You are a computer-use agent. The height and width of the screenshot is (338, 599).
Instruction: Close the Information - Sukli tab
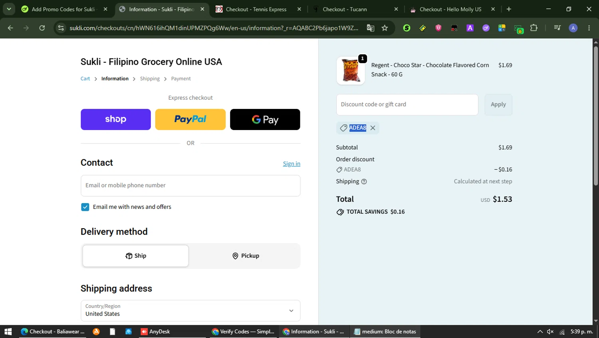[x=202, y=9]
